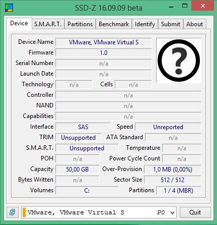
Task: Click the Over-Provision value 1,0 MB (0,00%)
Action: pos(173,170)
